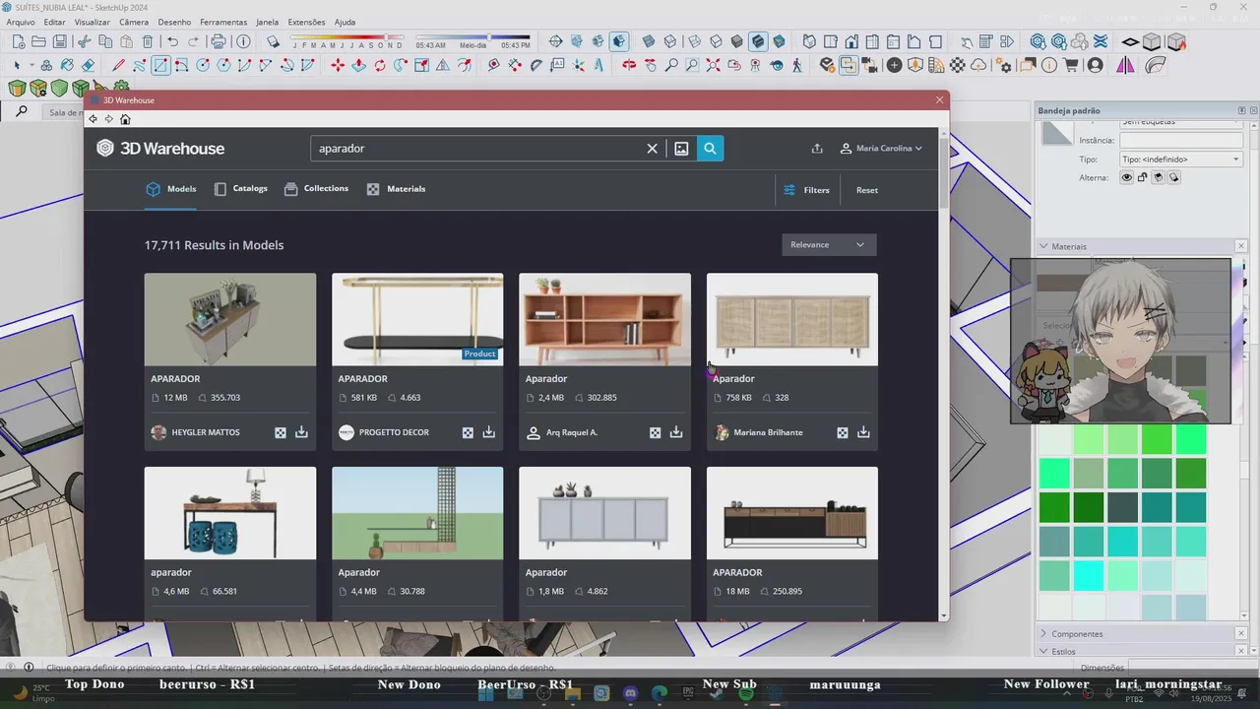Screen dimensions: 1260x709
Task: Choose the Push/Pull tool
Action: [x=358, y=65]
